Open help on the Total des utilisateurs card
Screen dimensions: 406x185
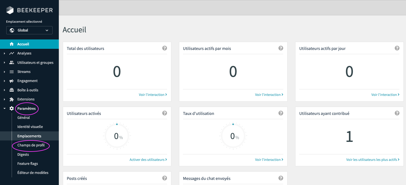[165, 48]
